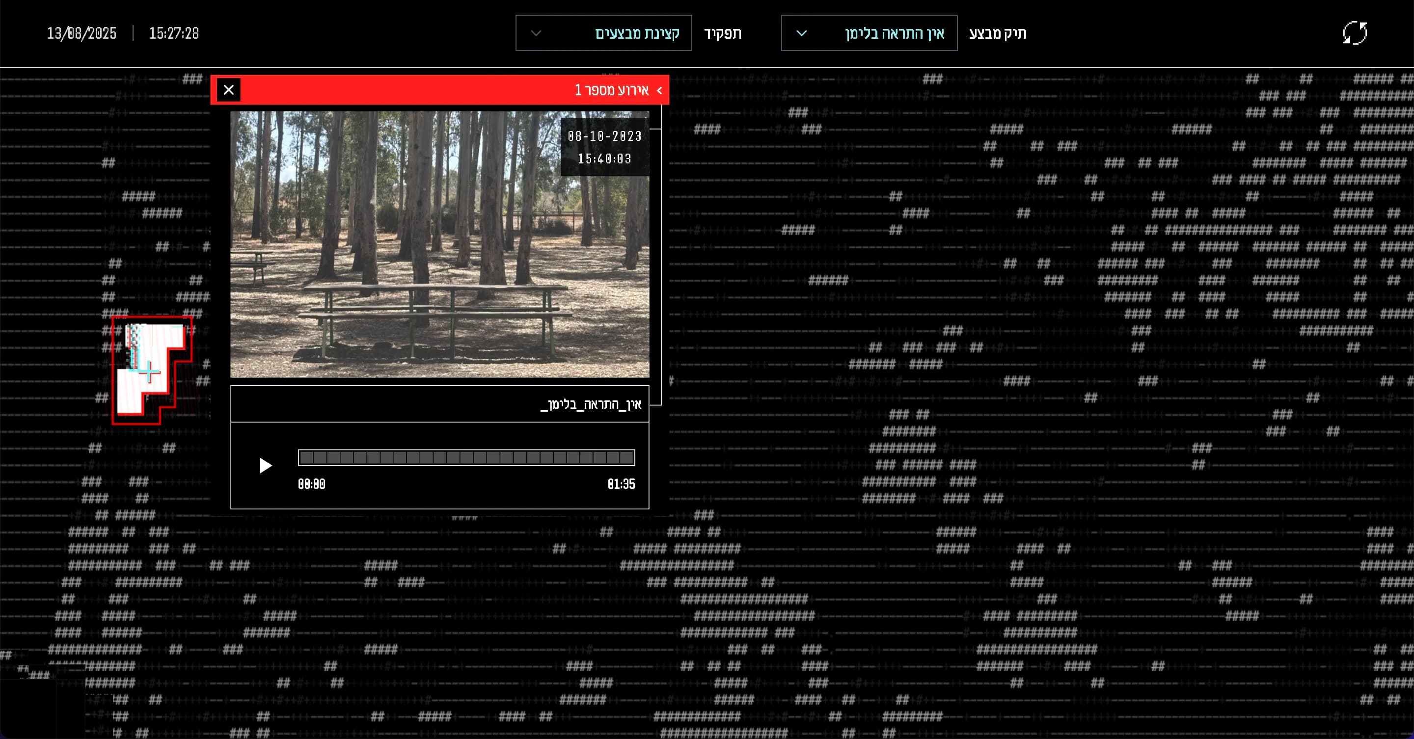Click the 00:00 elapsed time label

(x=311, y=484)
